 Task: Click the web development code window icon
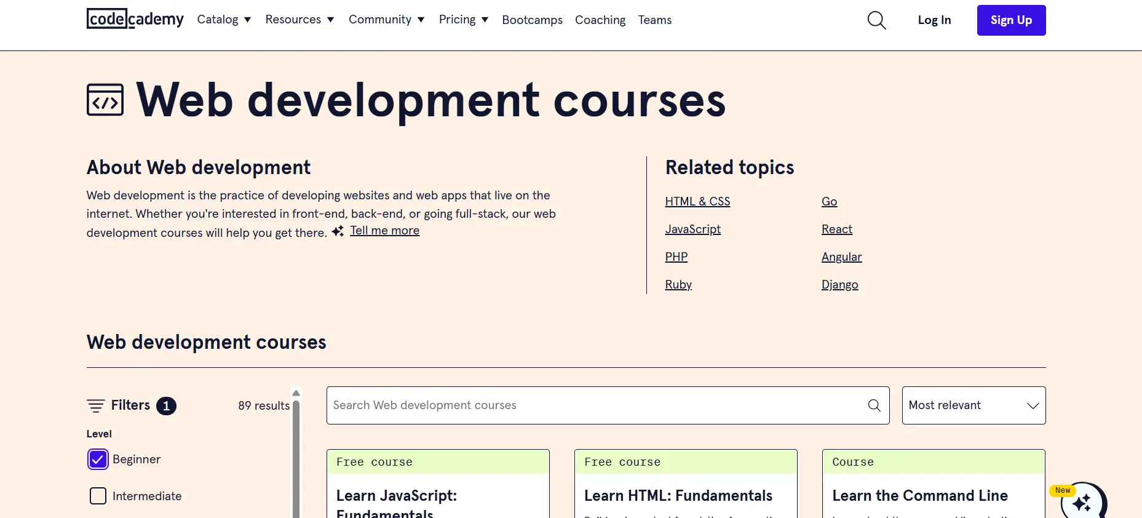[x=105, y=100]
